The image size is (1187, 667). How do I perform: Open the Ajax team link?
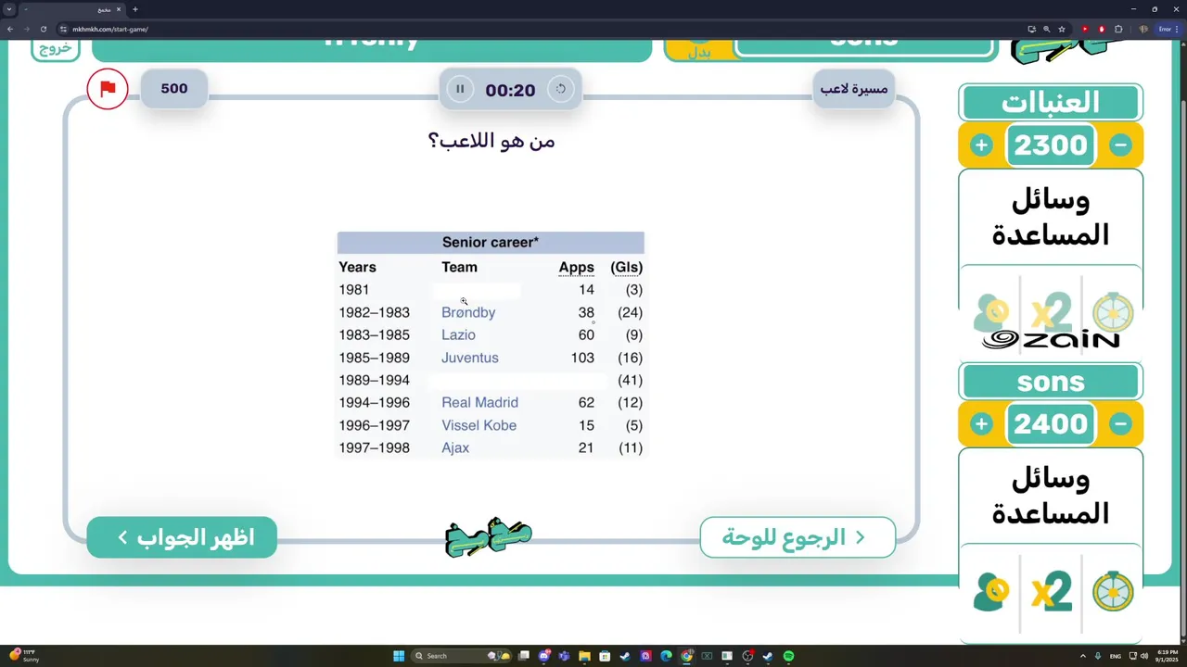coord(455,447)
